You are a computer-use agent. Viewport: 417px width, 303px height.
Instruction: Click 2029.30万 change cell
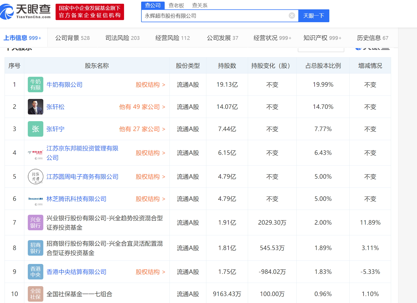click(272, 223)
